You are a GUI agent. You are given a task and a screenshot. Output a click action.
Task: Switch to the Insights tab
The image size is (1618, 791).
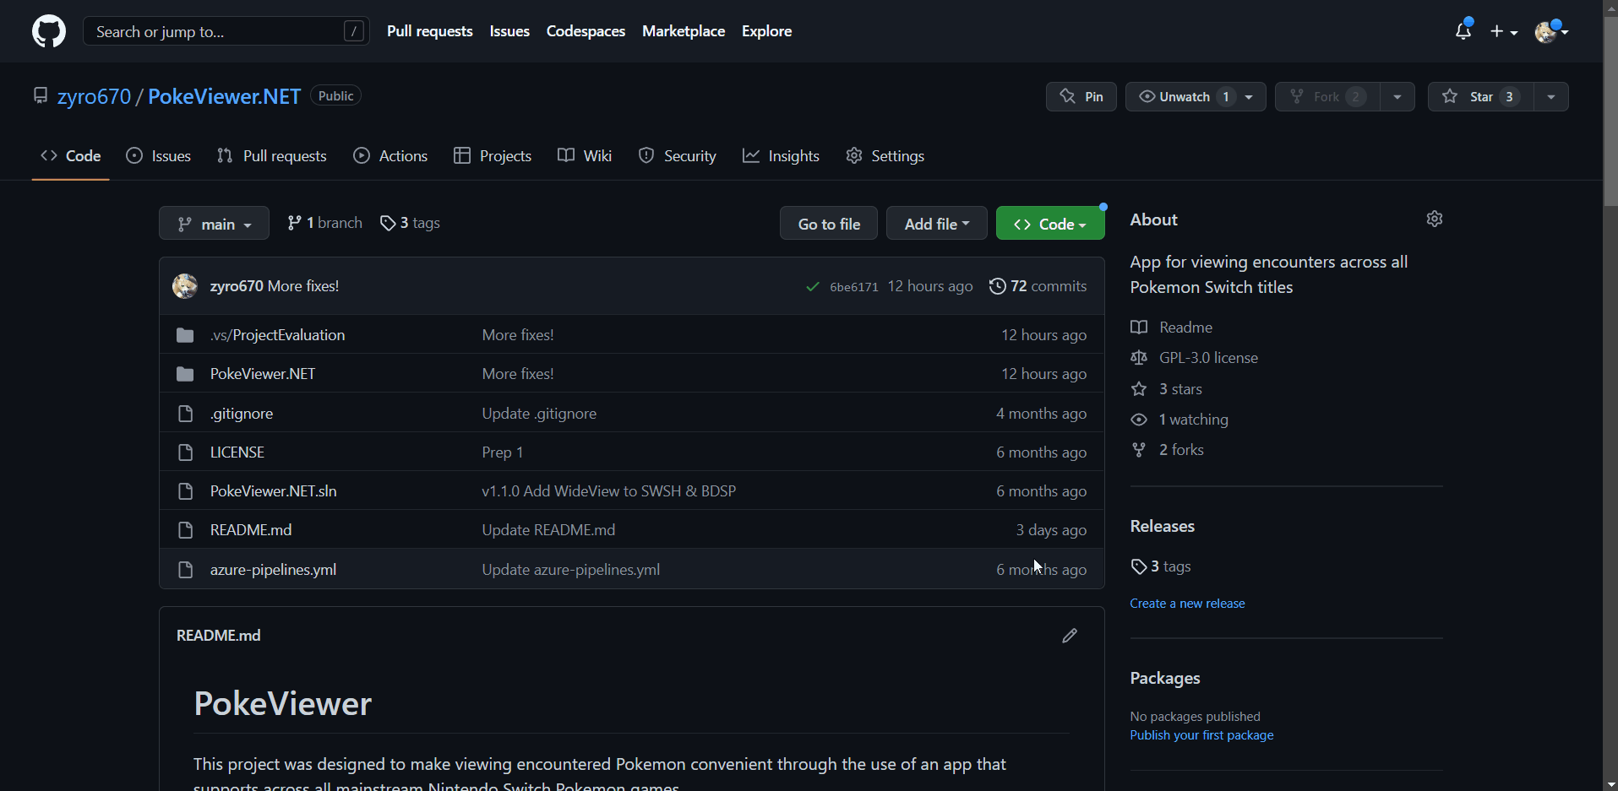pos(782,156)
